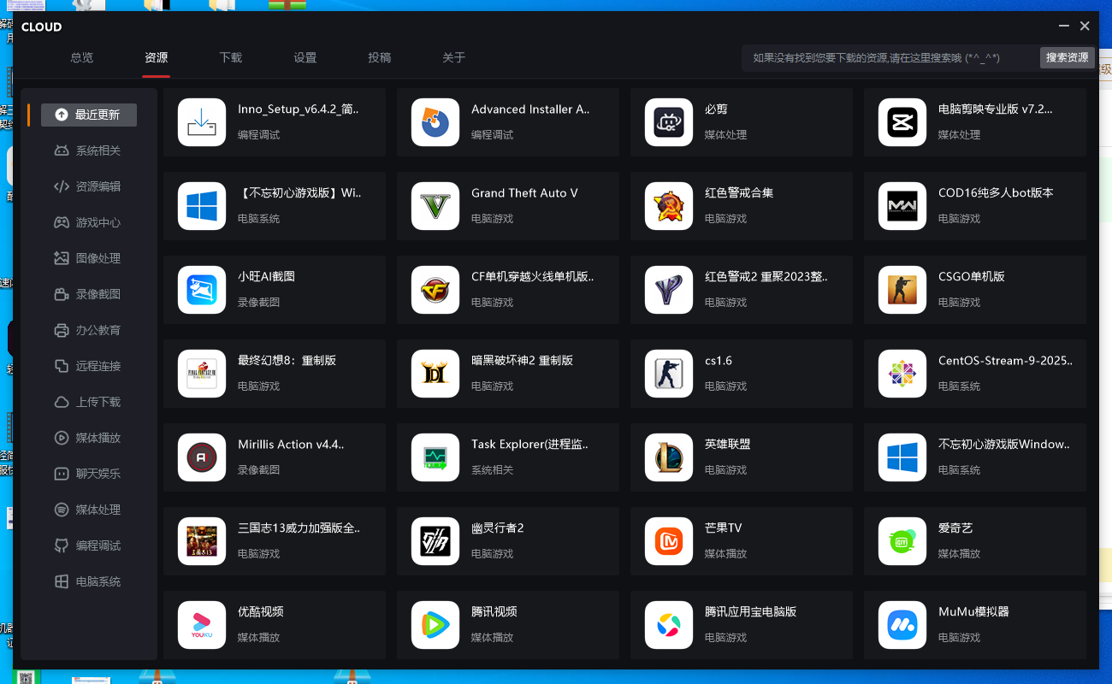1112x684 pixels.
Task: Select the 图像处理 sidebar category
Action: tap(89, 258)
